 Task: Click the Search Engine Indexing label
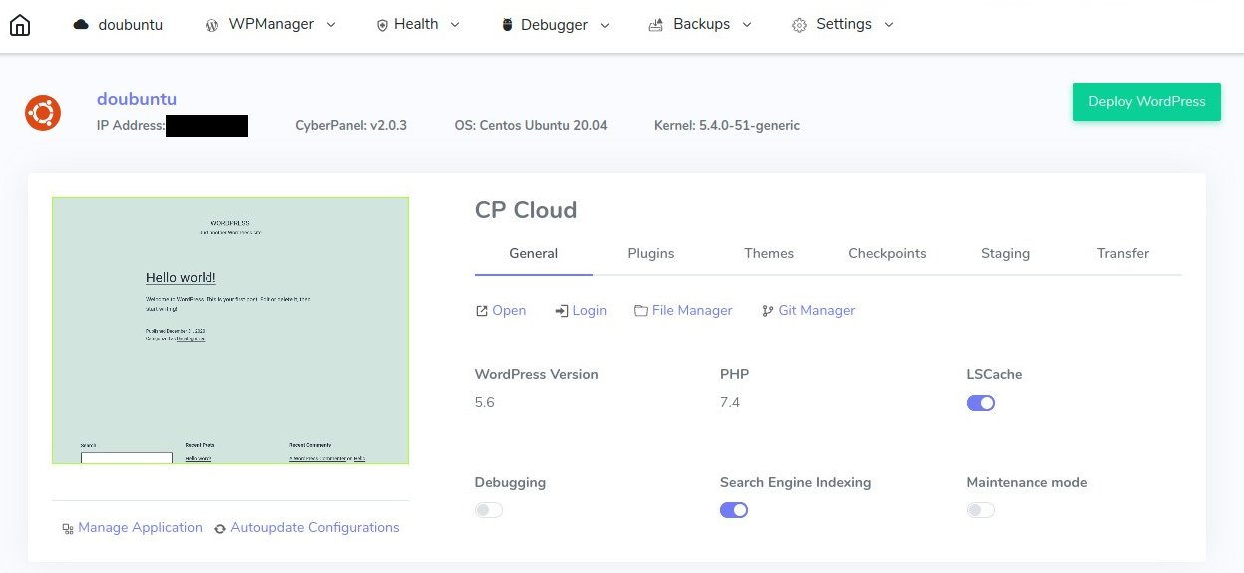pyautogui.click(x=796, y=483)
